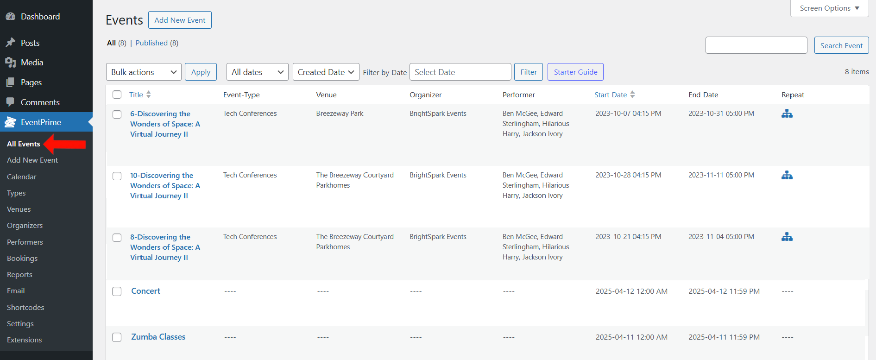Screen dimensions: 876x360
Task: Open the Starter Guide
Action: point(575,72)
